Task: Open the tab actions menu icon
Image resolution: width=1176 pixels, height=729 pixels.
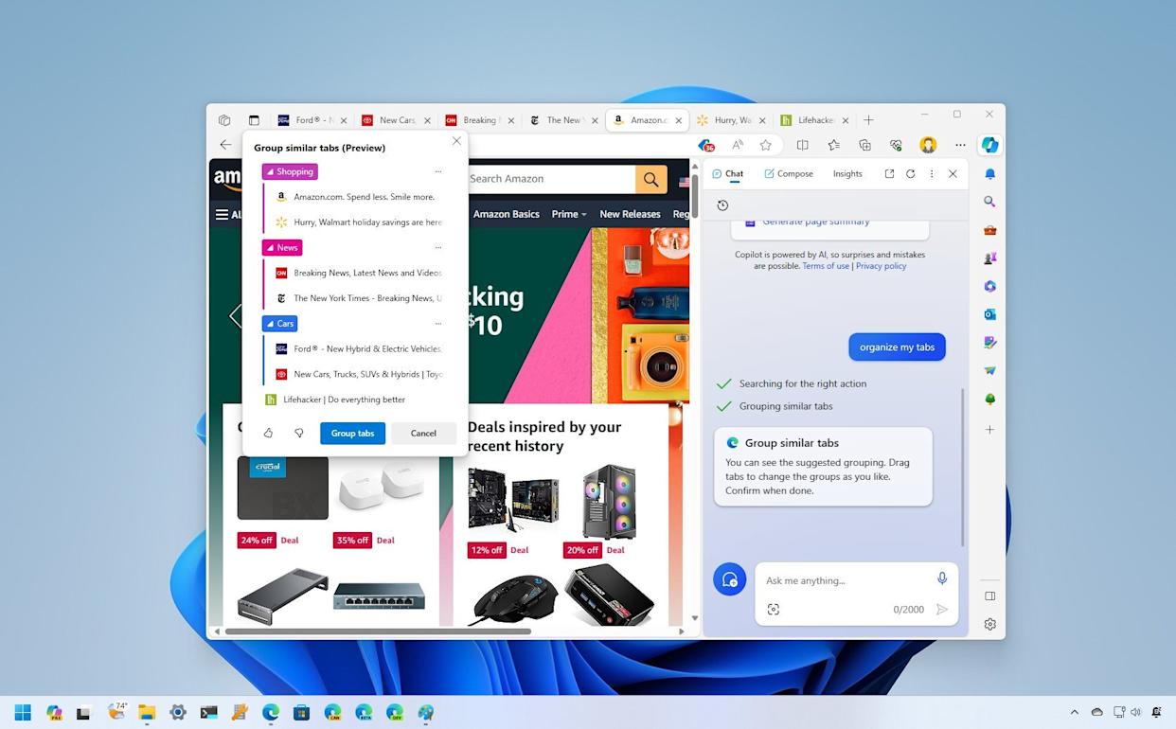Action: 254,120
